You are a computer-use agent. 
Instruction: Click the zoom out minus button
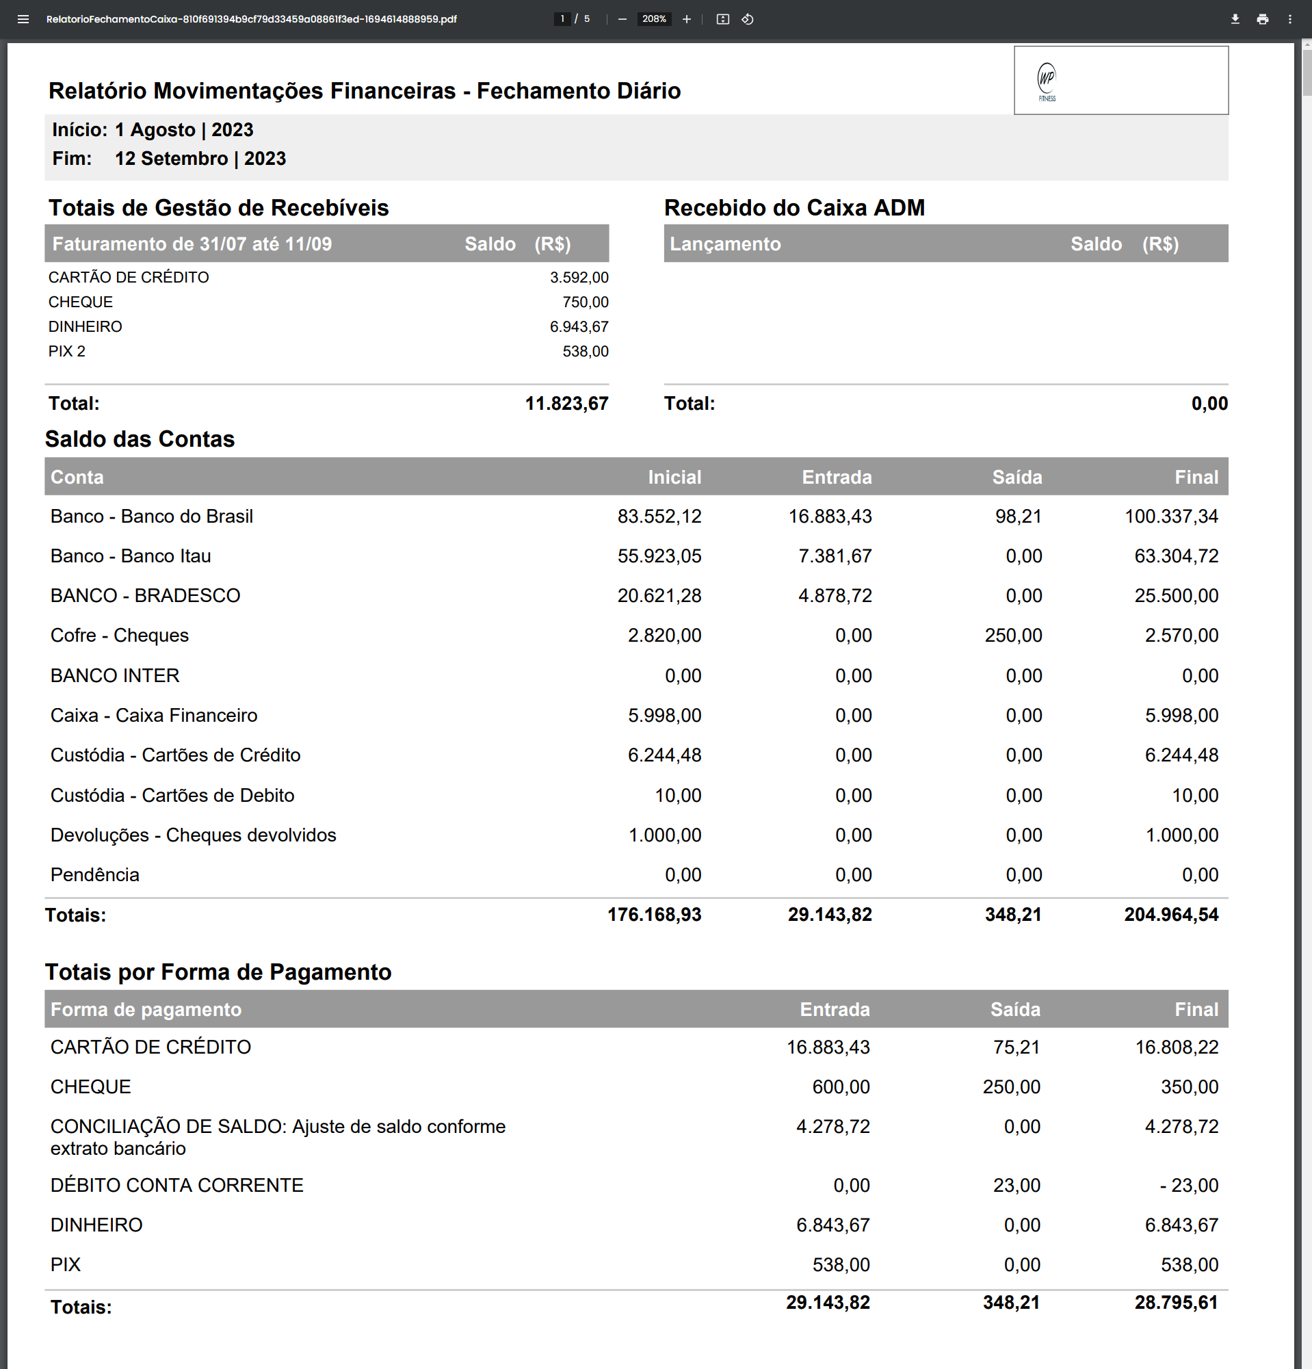pos(621,19)
